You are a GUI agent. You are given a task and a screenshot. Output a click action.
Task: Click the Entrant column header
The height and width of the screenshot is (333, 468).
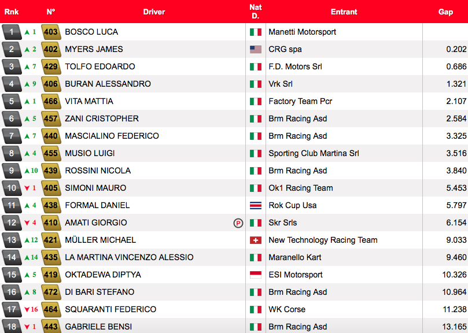(x=344, y=12)
